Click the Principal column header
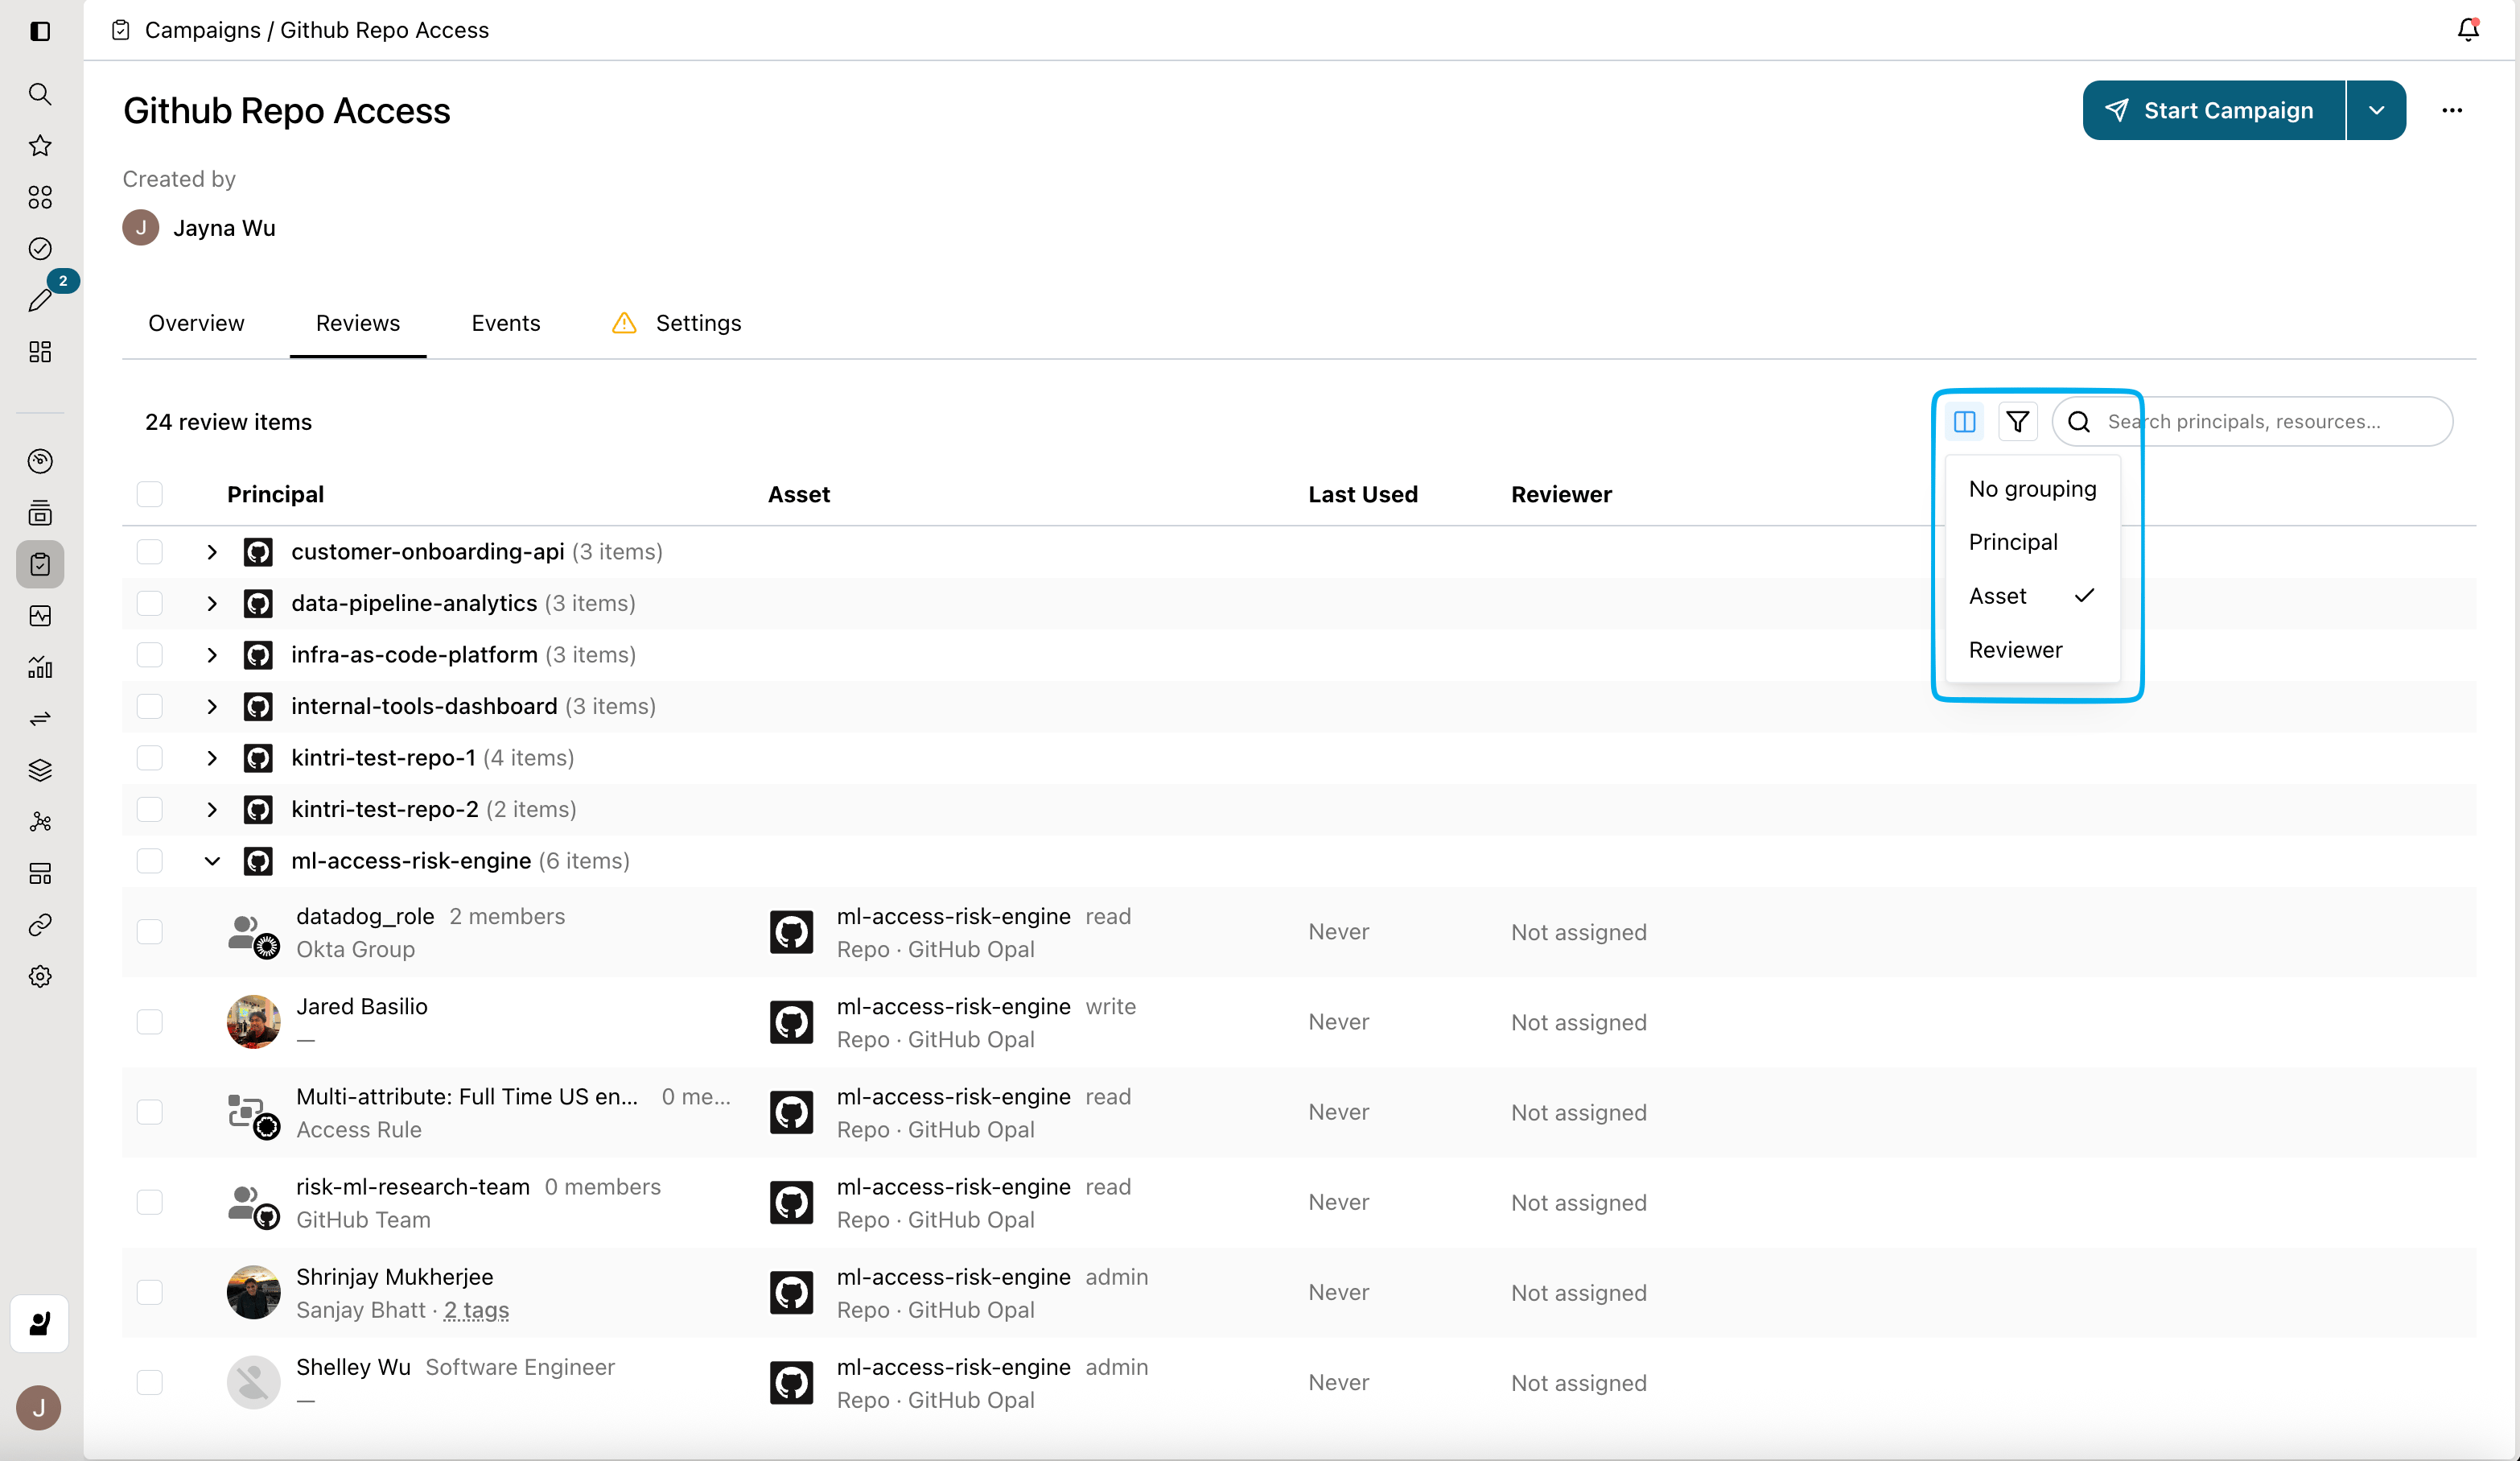The width and height of the screenshot is (2520, 1461). [275, 494]
